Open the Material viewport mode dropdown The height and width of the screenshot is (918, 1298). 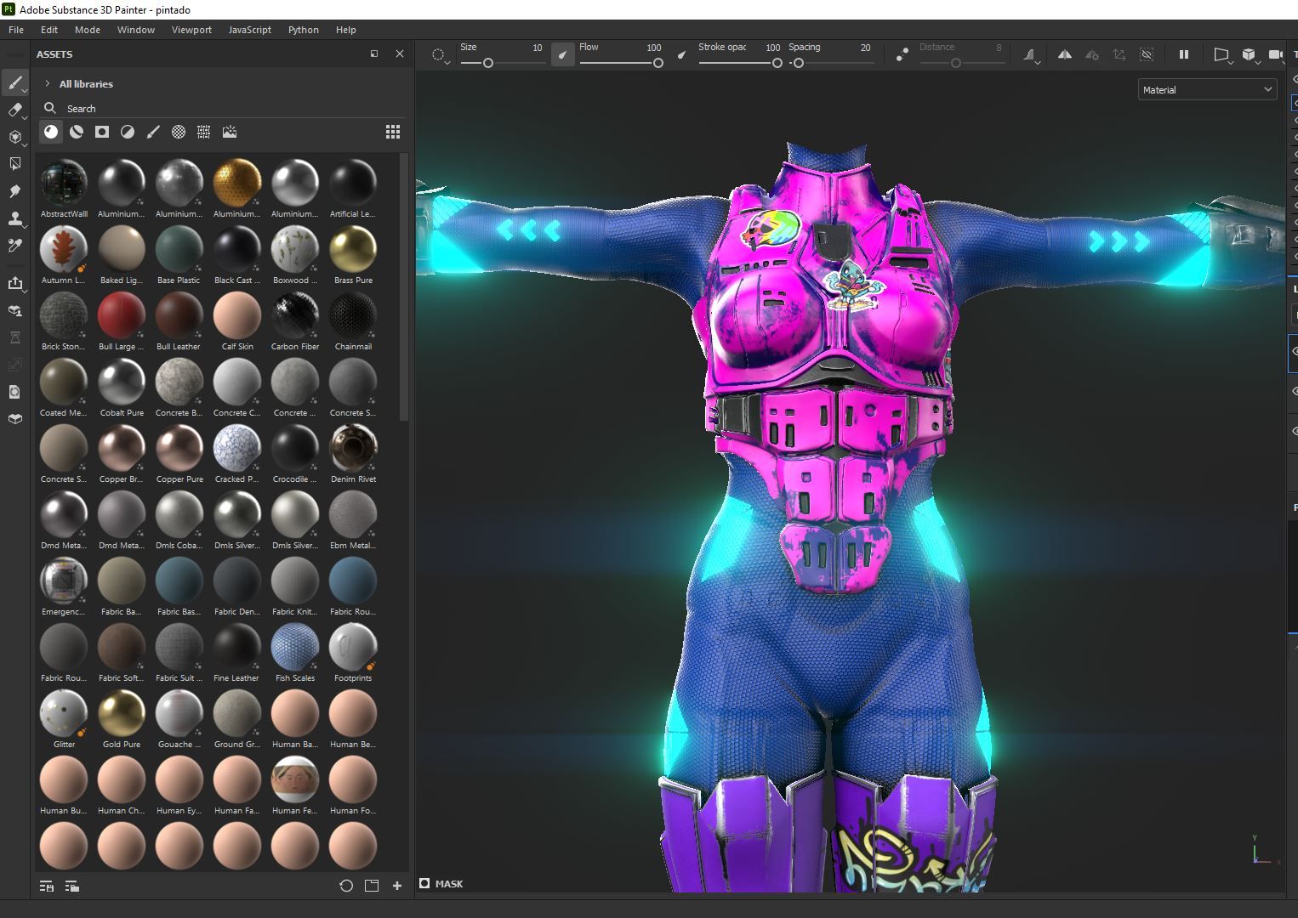coord(1207,89)
